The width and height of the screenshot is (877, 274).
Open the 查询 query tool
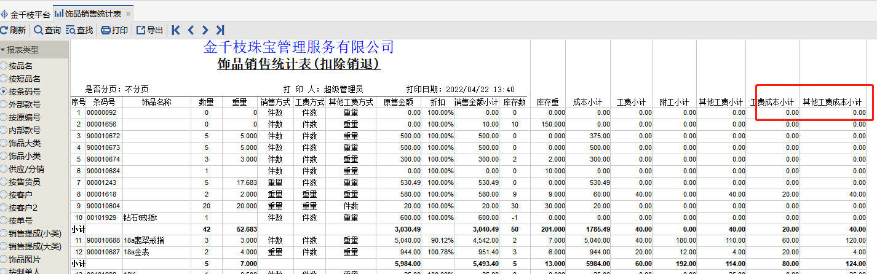[x=47, y=30]
